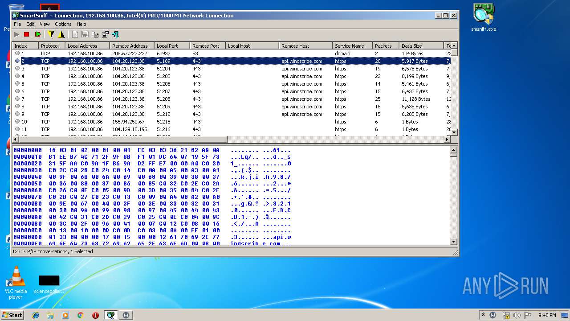
Task: Sort by the Local Address column
Action: click(x=87, y=46)
